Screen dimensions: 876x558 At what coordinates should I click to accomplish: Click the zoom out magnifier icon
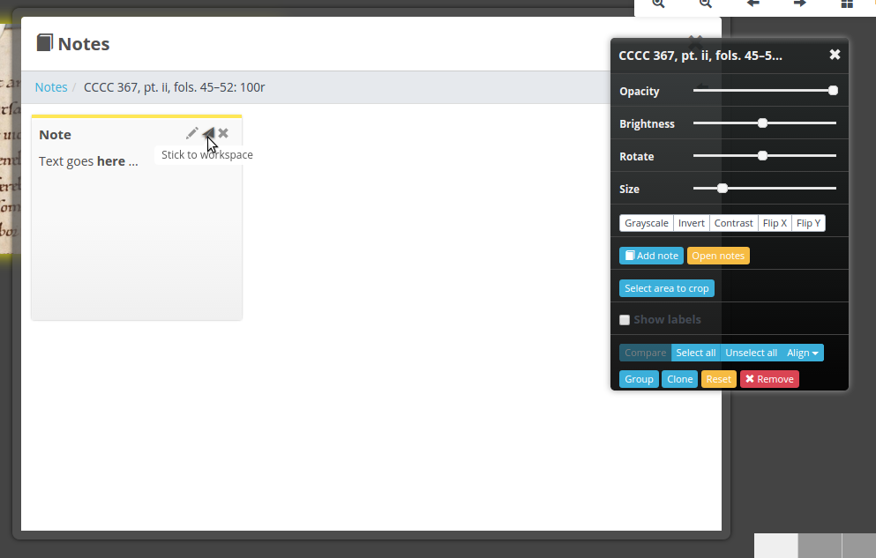pyautogui.click(x=705, y=4)
